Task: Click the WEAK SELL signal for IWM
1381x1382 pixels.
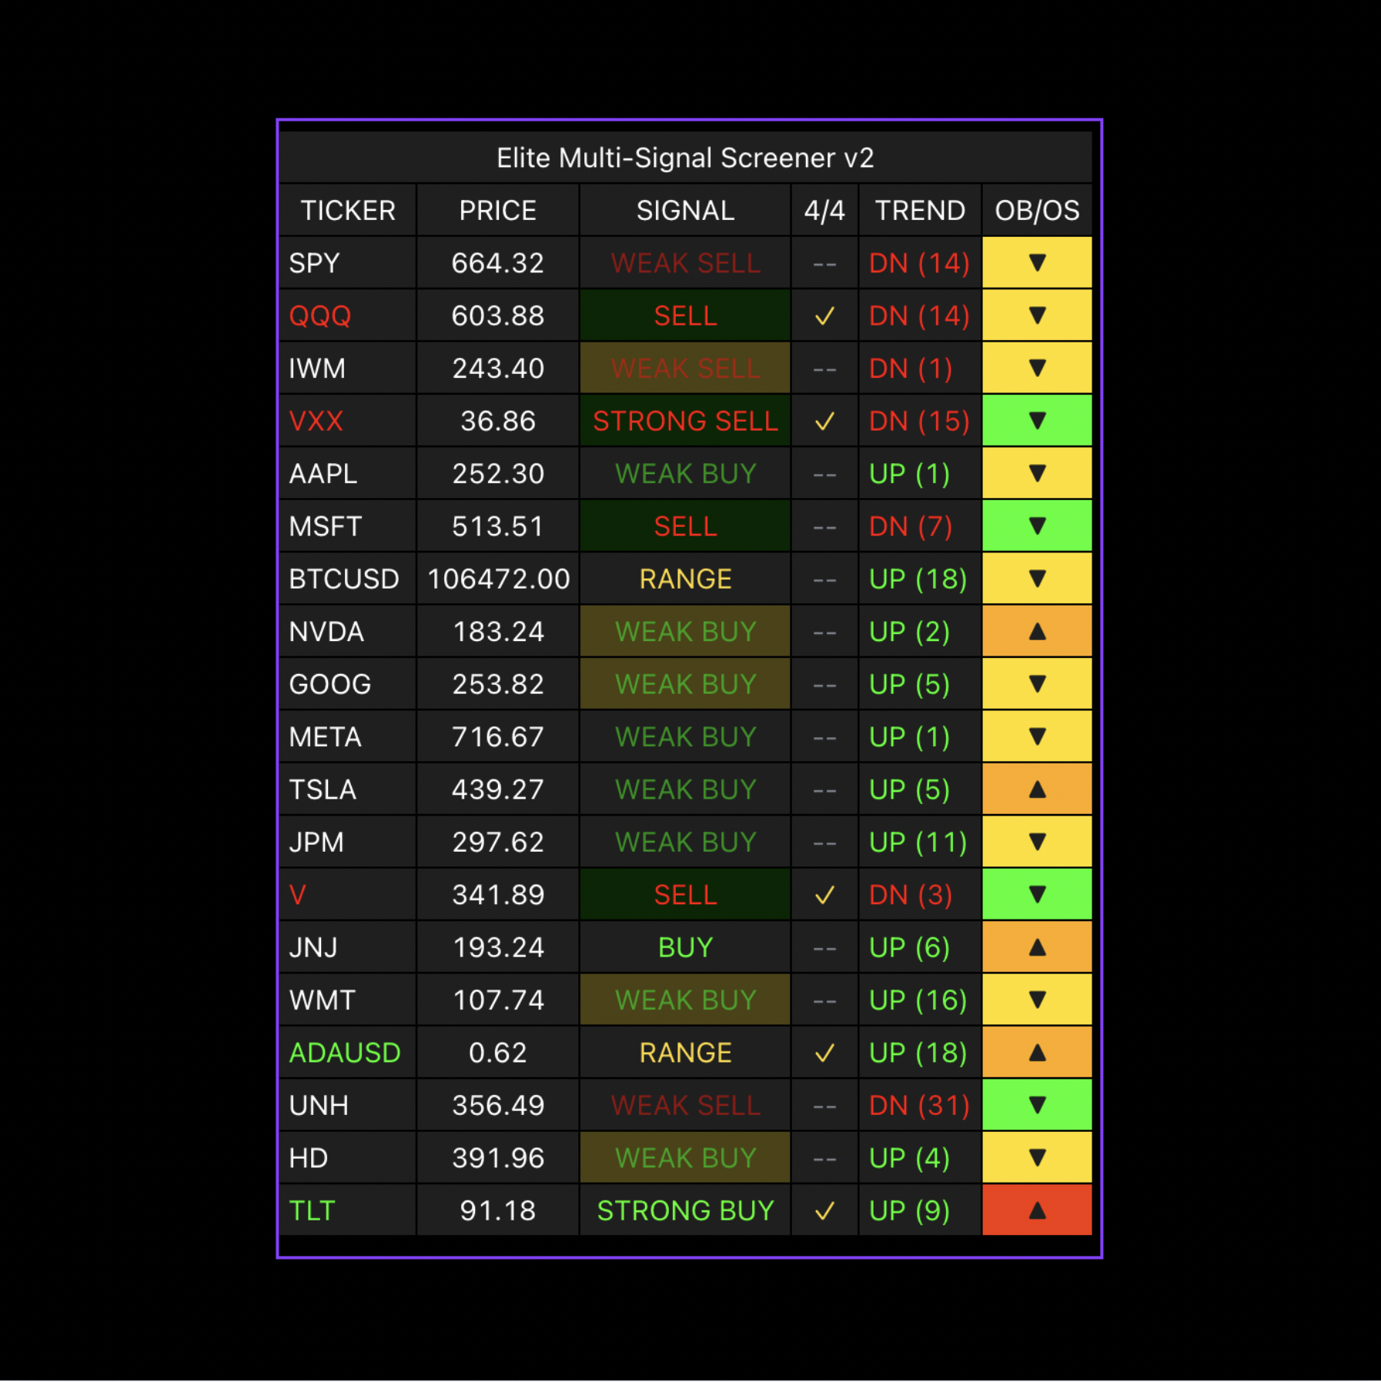Action: [x=685, y=369]
